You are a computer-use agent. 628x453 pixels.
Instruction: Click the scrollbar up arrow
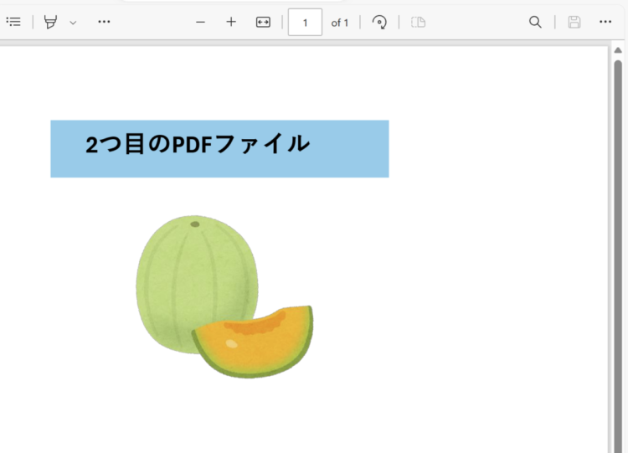pyautogui.click(x=618, y=50)
